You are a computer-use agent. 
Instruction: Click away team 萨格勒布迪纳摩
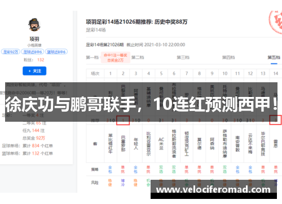[x=225, y=144]
